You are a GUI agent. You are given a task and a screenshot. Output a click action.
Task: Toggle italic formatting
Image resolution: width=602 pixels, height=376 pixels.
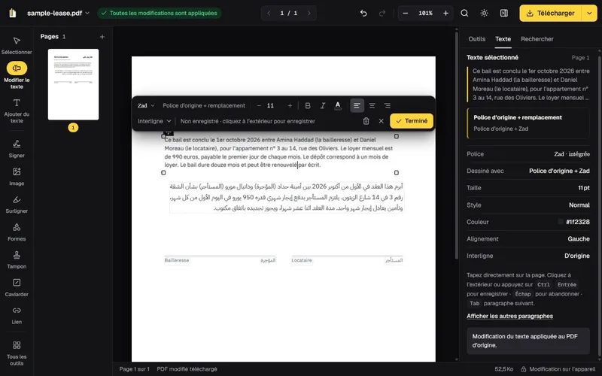click(x=323, y=105)
